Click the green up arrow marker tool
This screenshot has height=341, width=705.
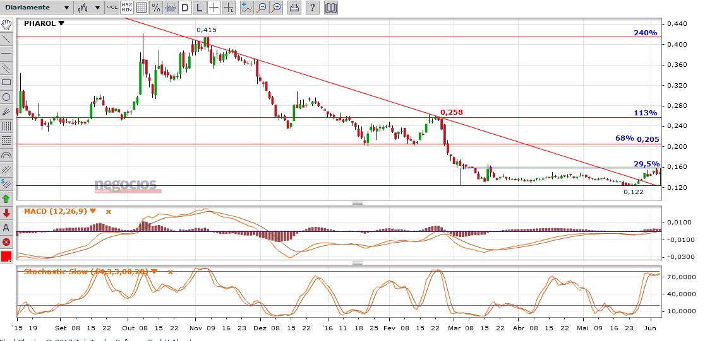[6, 199]
